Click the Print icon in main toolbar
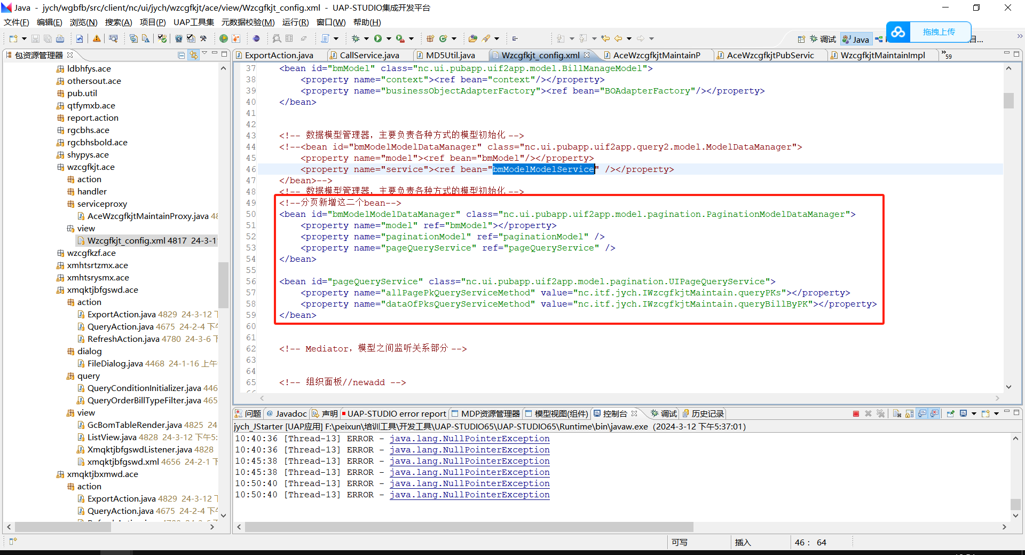This screenshot has width=1025, height=555. click(60, 38)
